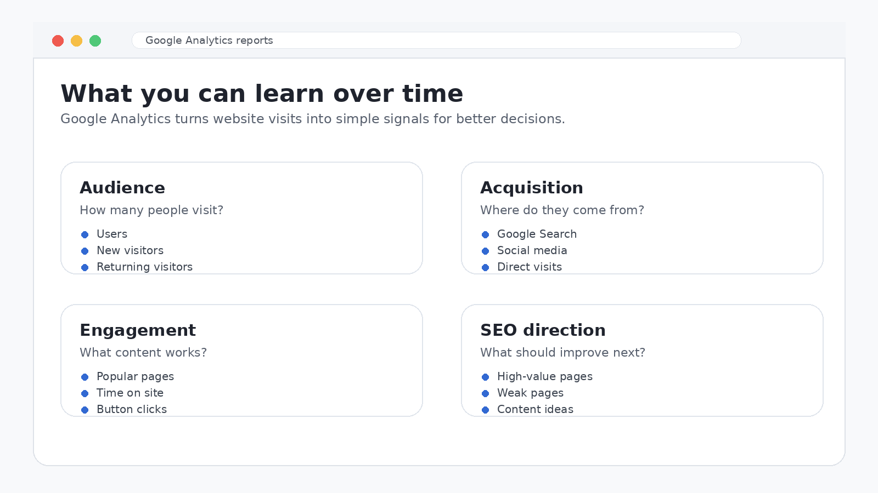Image resolution: width=878 pixels, height=493 pixels.
Task: Click 'Where do they come from?' text
Action: (x=562, y=210)
